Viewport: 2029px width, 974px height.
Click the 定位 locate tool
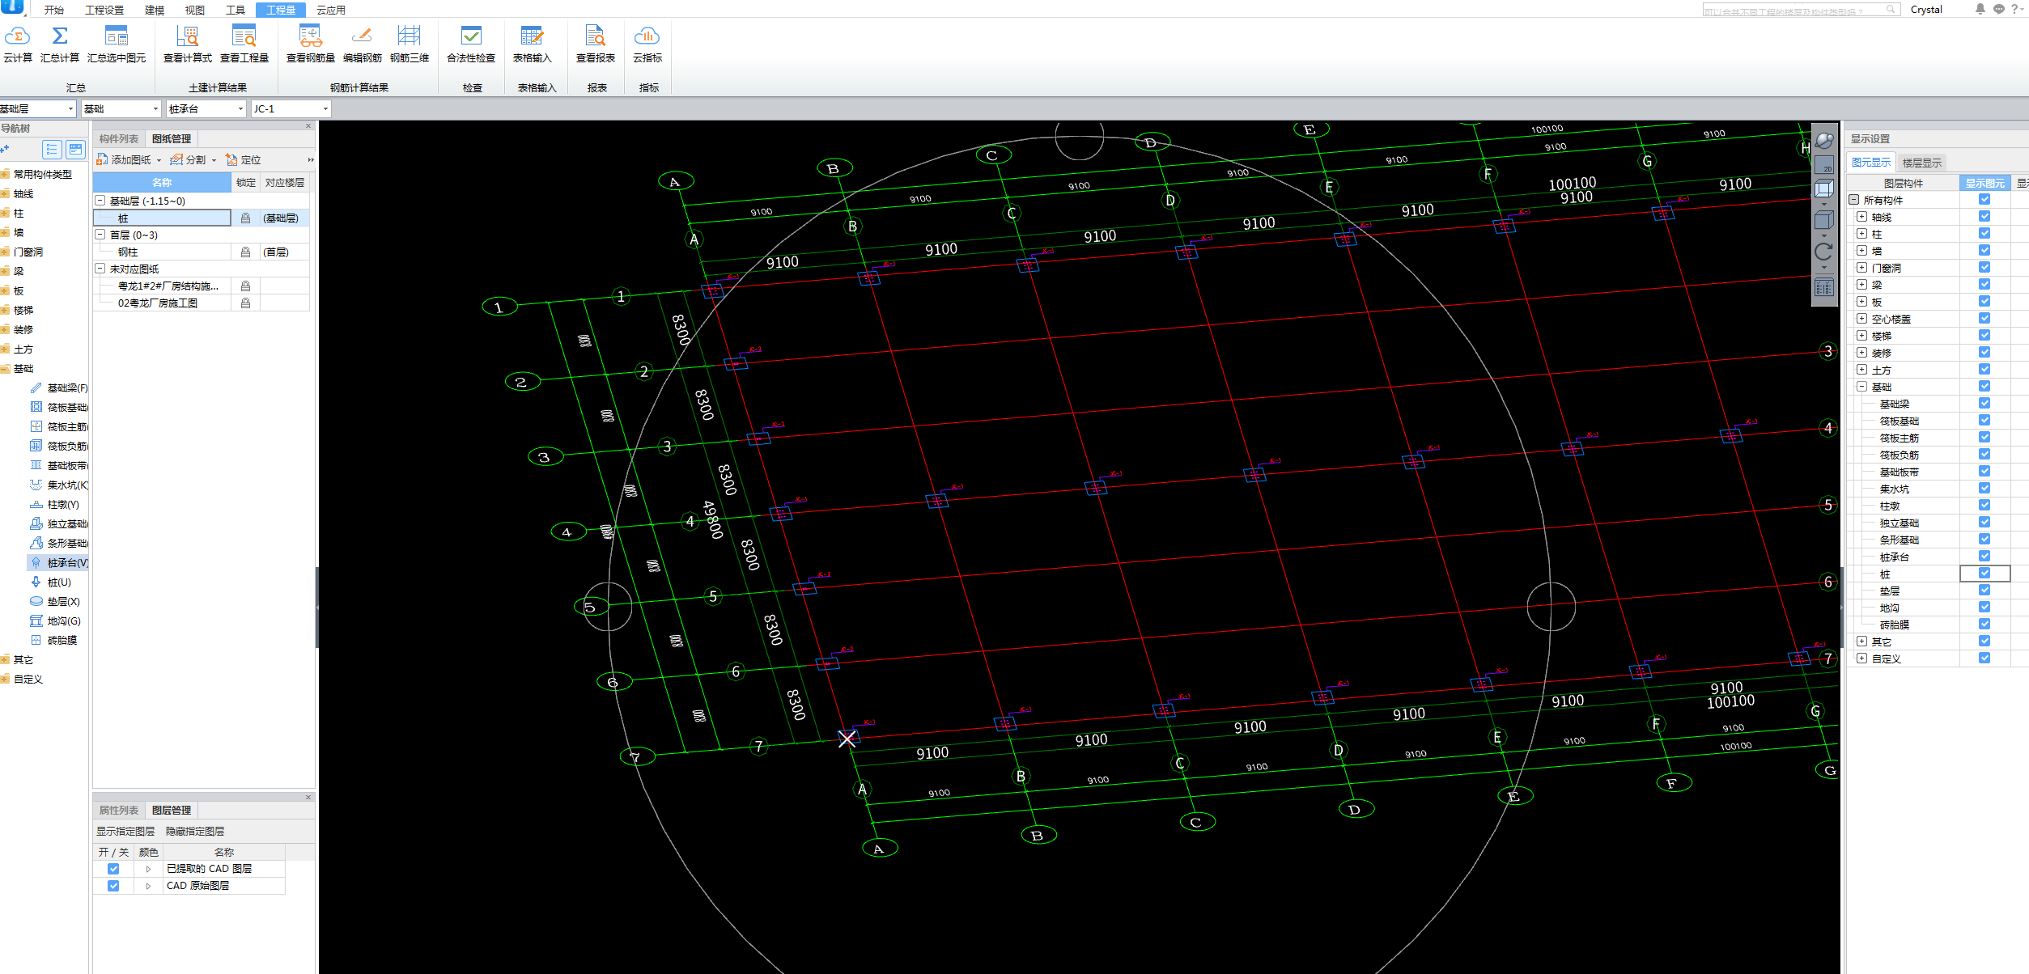(244, 159)
